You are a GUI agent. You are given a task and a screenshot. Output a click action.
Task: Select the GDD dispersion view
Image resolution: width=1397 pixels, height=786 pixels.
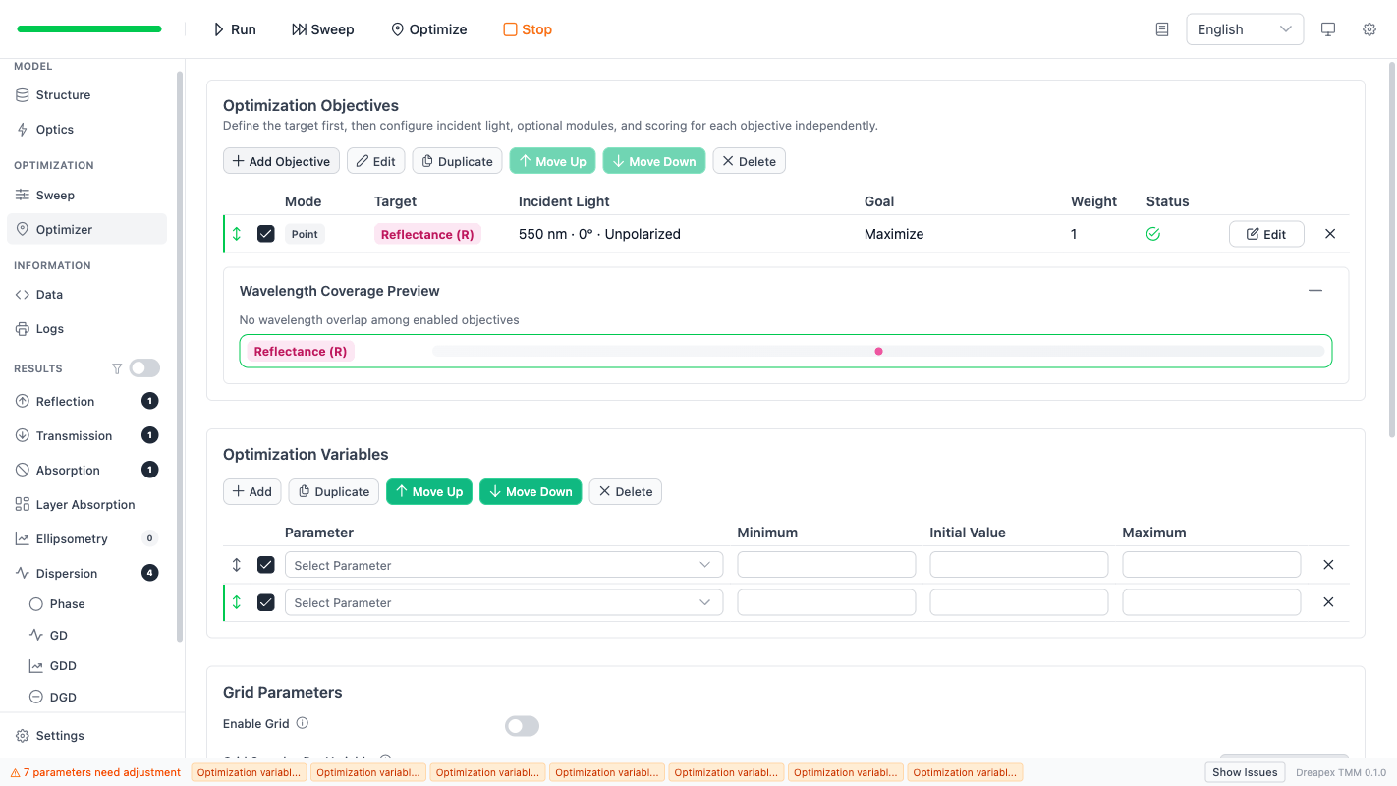[x=62, y=665]
